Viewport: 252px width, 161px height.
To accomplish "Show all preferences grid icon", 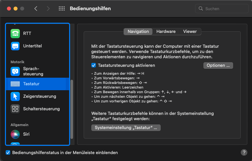I will pos(62,9).
